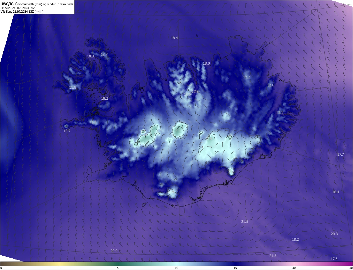Click the '1' tick on the colorbar
The width and height of the screenshot is (353, 270).
(59, 268)
